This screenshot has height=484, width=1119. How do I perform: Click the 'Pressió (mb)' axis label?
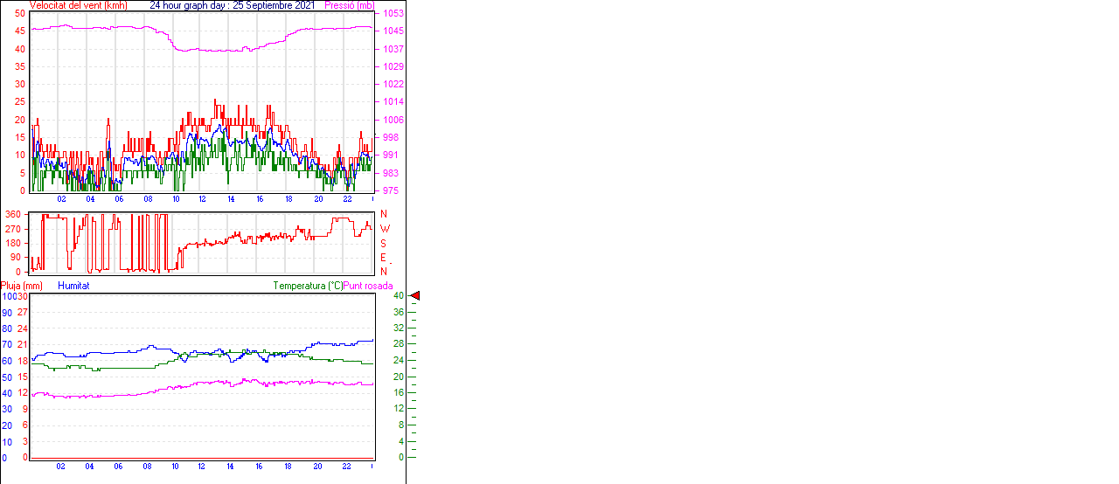point(350,5)
